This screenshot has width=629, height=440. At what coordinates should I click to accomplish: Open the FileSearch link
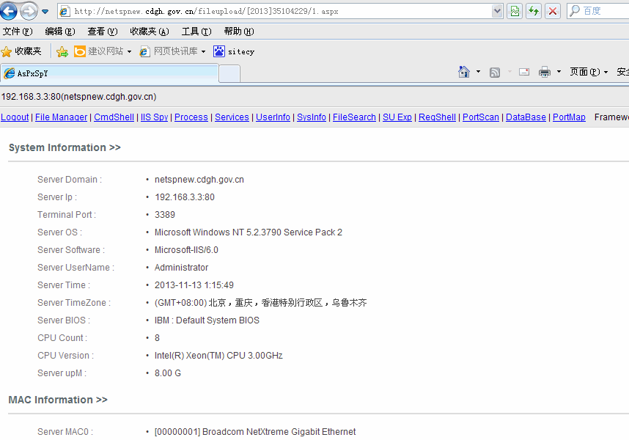[x=354, y=117]
